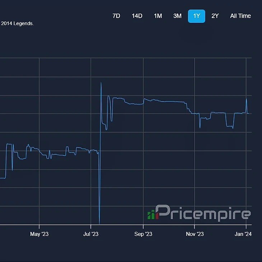
Task: Click the July price spike peak
Action: 101,83
